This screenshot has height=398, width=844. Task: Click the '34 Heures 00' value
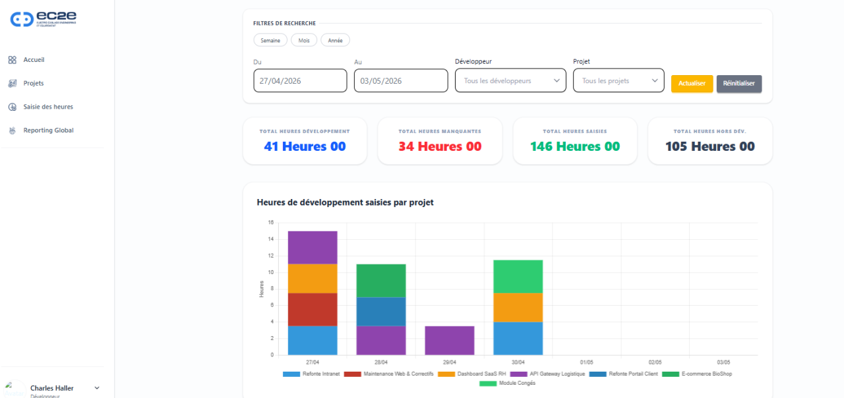440,146
